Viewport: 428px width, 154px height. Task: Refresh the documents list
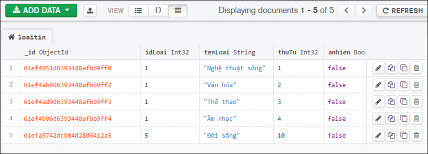(403, 10)
